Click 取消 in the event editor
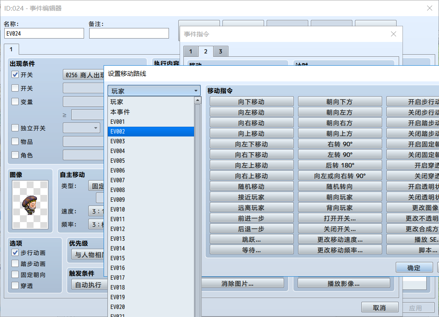The image size is (439, 317). coord(380,308)
